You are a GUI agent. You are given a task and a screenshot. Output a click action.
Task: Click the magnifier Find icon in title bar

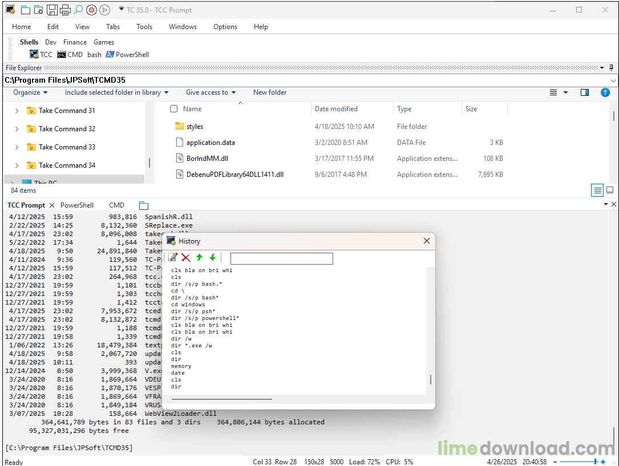coord(78,10)
